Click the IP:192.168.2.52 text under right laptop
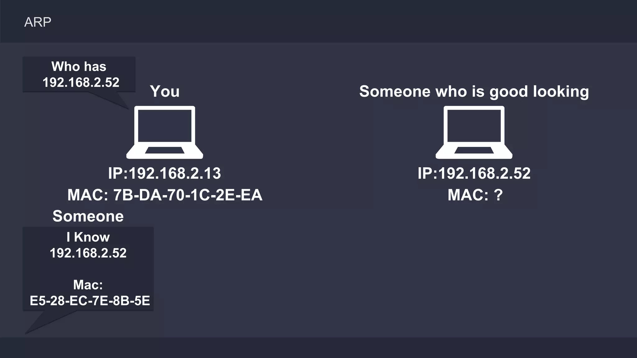This screenshot has height=358, width=637. click(x=474, y=173)
